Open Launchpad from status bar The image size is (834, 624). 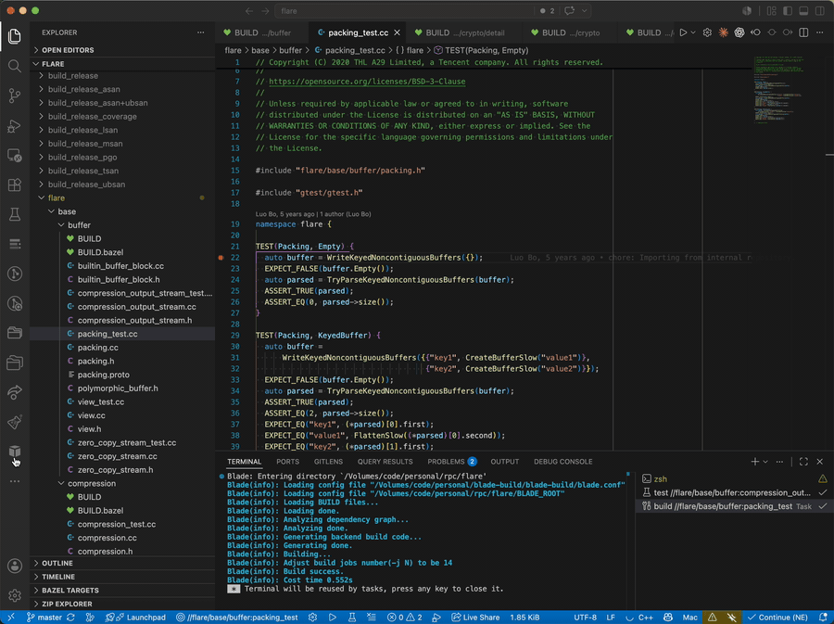(141, 618)
